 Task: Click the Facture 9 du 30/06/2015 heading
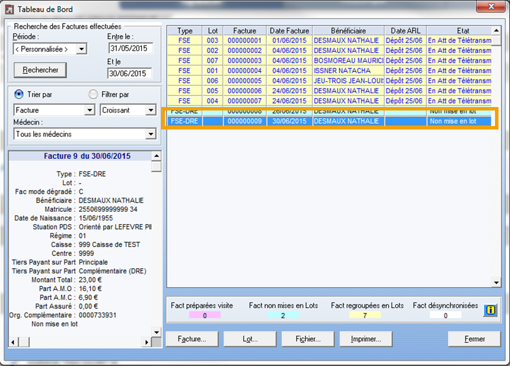[x=87, y=156]
